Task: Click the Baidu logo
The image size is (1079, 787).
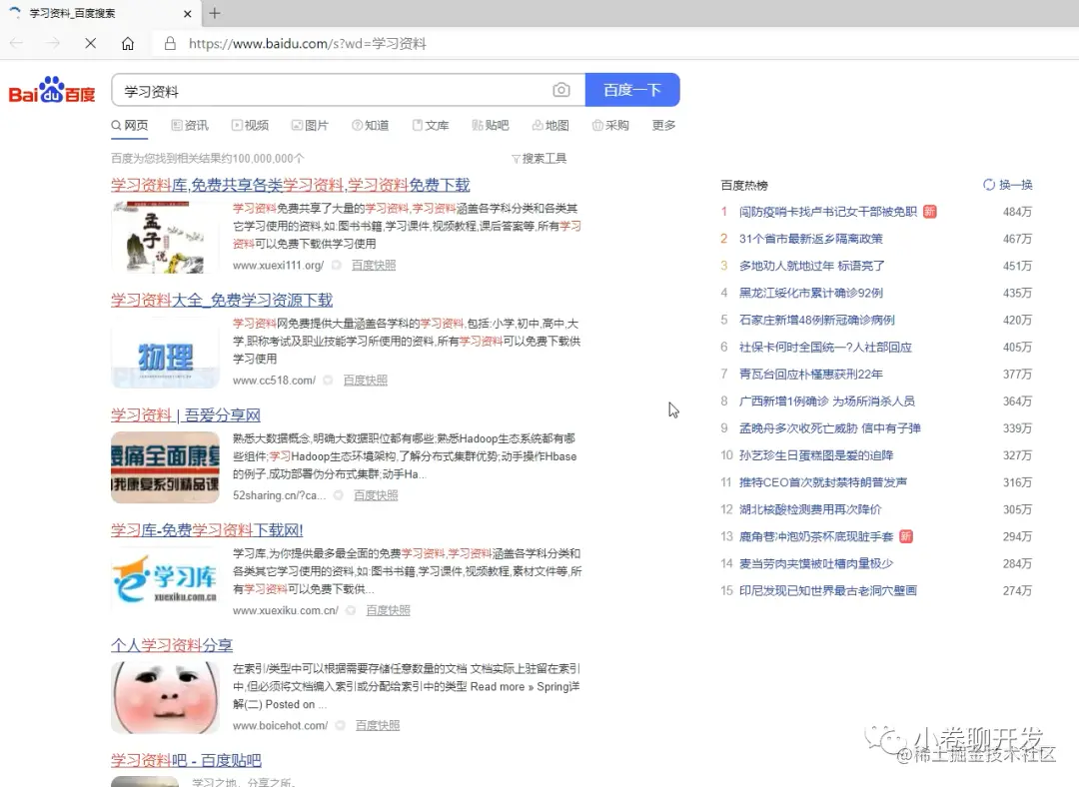Action: (x=50, y=89)
